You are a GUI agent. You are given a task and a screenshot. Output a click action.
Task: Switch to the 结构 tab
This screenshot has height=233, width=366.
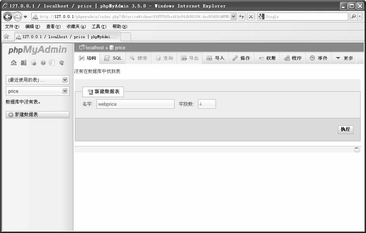tap(87, 58)
